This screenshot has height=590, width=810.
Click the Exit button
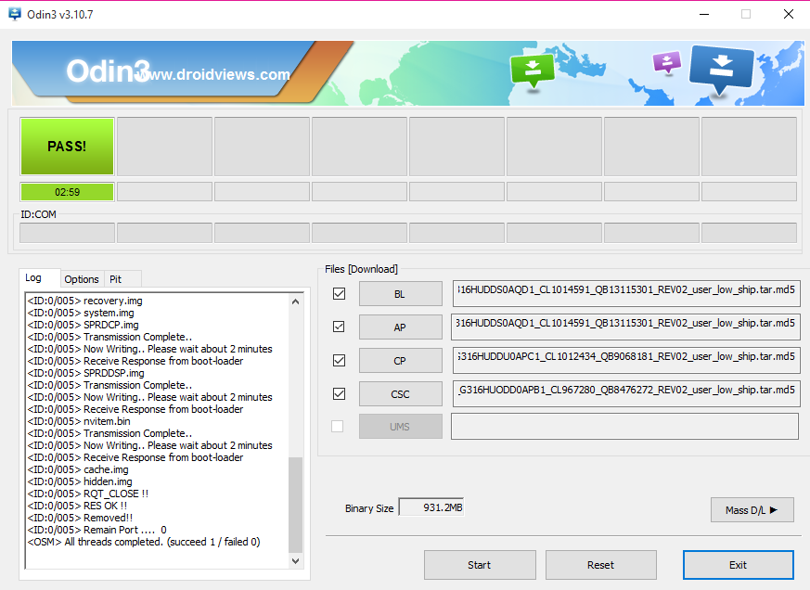click(x=739, y=565)
